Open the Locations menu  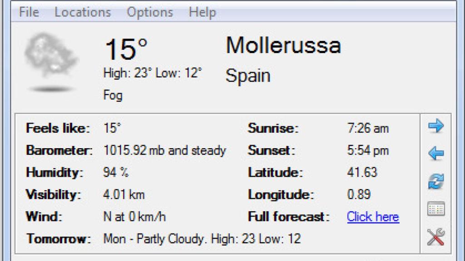pyautogui.click(x=83, y=12)
